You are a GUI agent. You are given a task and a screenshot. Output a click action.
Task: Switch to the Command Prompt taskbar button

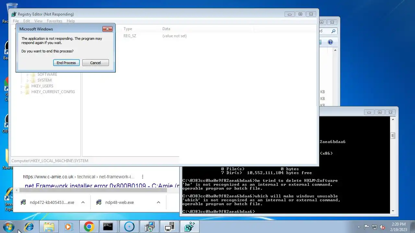pyautogui.click(x=108, y=227)
